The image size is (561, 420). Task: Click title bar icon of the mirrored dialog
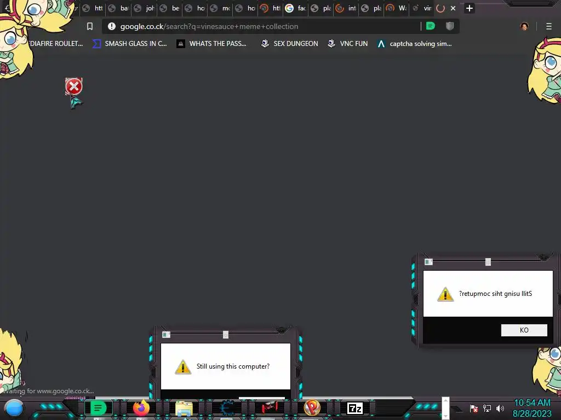(x=428, y=262)
